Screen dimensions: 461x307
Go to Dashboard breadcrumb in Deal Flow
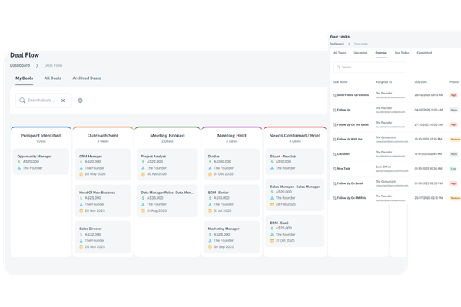pyautogui.click(x=20, y=65)
